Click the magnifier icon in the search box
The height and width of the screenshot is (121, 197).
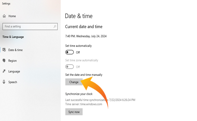pyautogui.click(x=55, y=26)
